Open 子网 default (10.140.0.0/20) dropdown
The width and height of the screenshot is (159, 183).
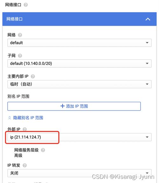79,64
